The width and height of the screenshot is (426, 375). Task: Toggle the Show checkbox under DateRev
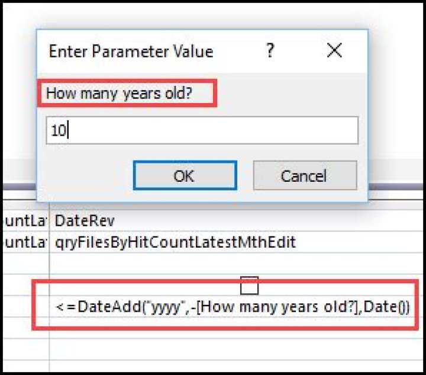(250, 287)
